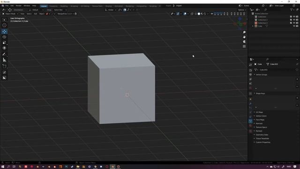Image resolution: width=300 pixels, height=169 pixels.
Task: Select material preview shading sphere
Action: (x=202, y=14)
